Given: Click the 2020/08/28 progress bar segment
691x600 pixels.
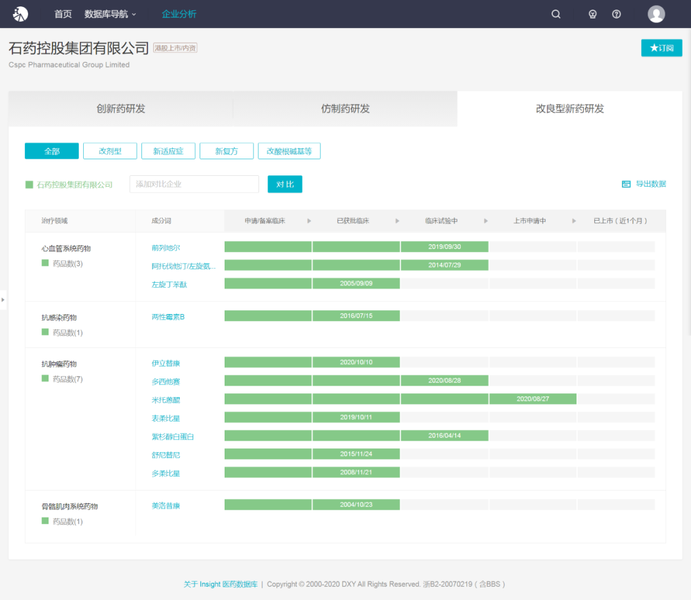Looking at the screenshot, I should (x=445, y=380).
